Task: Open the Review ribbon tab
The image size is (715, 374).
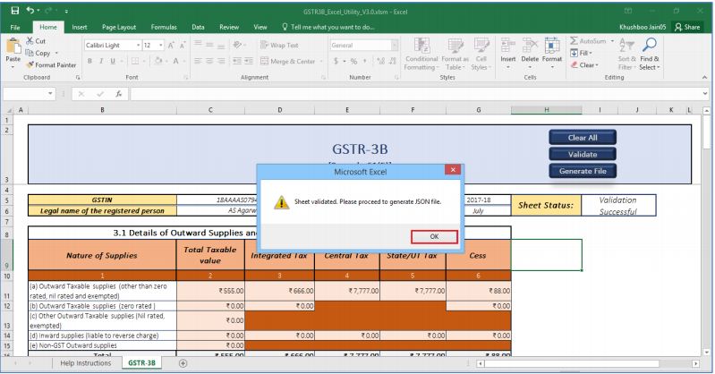Action: (x=229, y=28)
